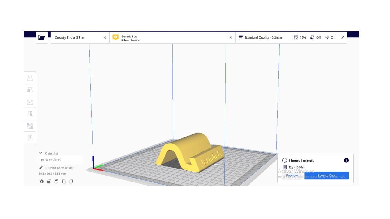Switch to front view cube icon
Viewport: 390px width, 219px height.
49,182
